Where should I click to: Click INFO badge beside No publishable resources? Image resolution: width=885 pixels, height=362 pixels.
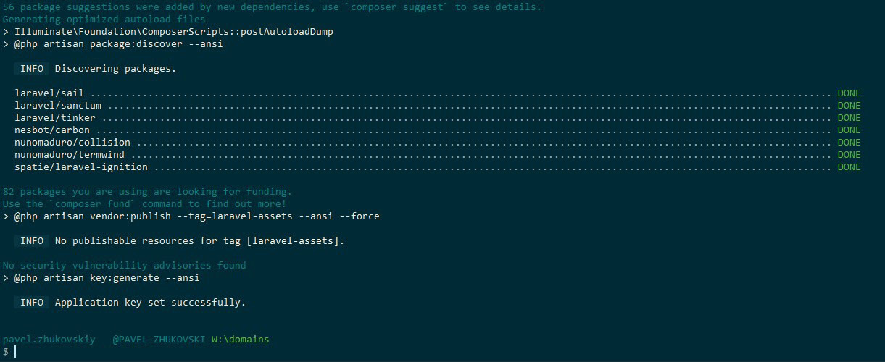coord(32,240)
